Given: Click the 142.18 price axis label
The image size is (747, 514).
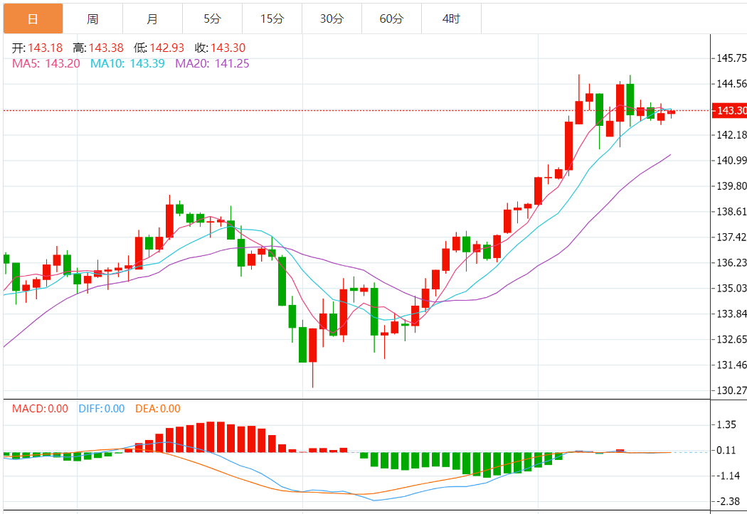Looking at the screenshot, I should [731, 134].
